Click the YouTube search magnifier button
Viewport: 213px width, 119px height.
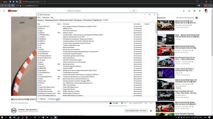point(134,11)
